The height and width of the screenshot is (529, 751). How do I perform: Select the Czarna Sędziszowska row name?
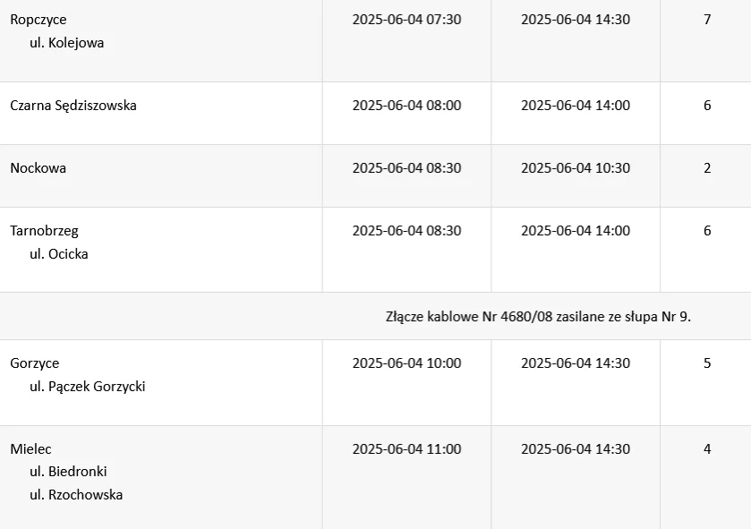tap(73, 106)
